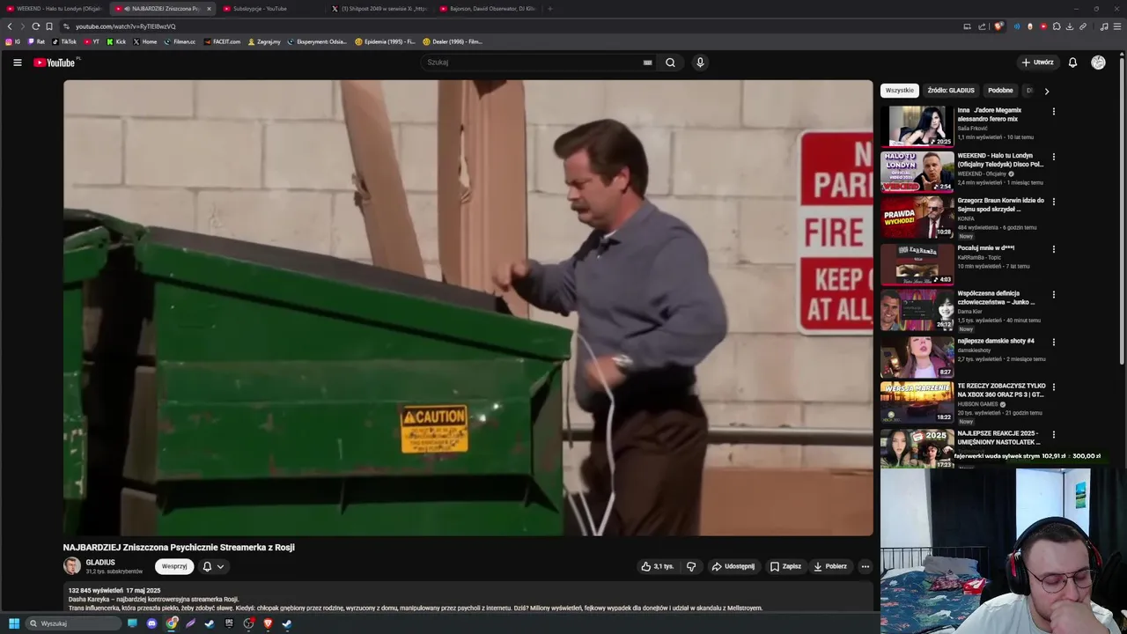Viewport: 1127px width, 634px height.
Task: Open the TE RZECZY ZOBACZYSZ TYLKO thumbnail
Action: (917, 402)
